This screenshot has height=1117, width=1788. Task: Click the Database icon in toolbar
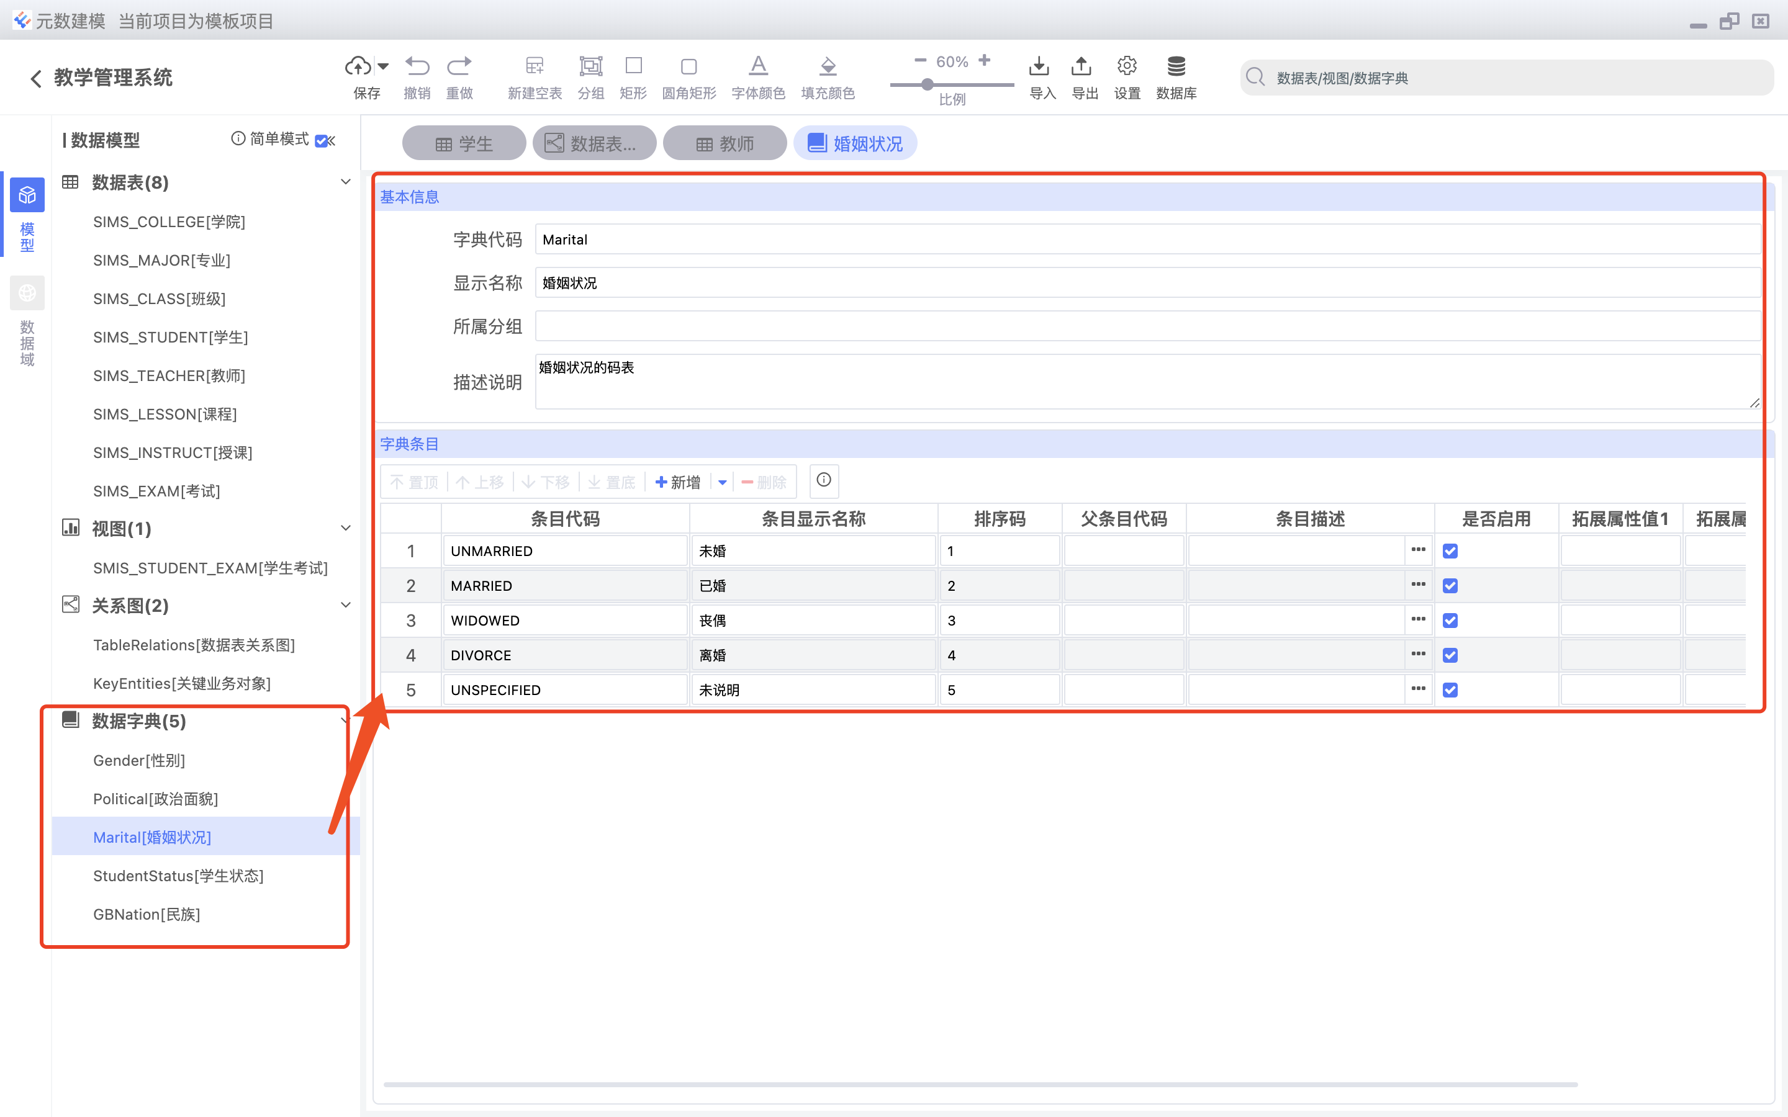(1176, 66)
